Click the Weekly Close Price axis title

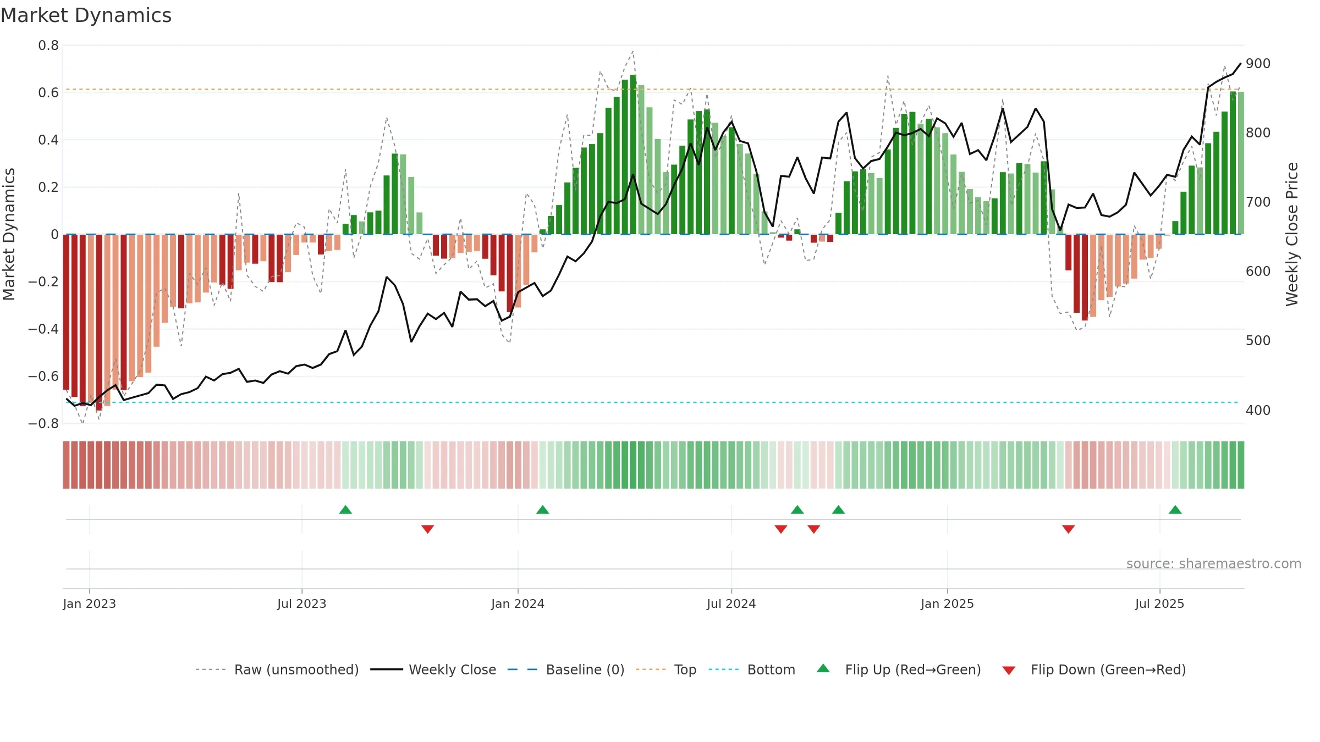1292,234
